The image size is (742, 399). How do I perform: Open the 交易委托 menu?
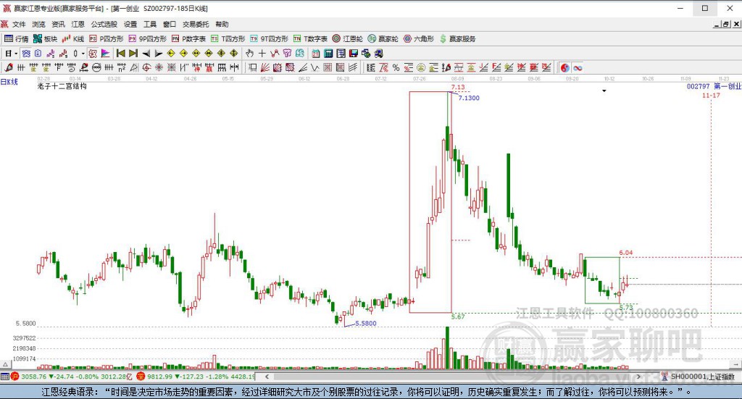click(196, 24)
